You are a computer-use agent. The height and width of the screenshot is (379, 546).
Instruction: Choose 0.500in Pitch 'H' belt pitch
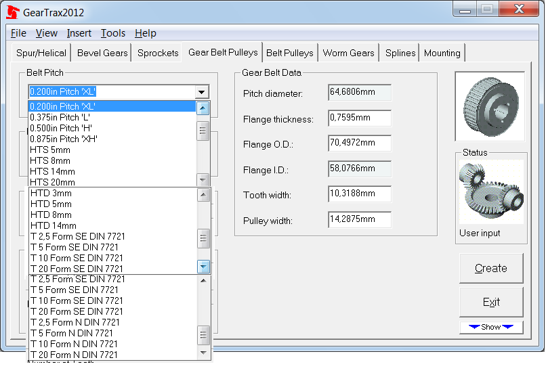click(112, 128)
